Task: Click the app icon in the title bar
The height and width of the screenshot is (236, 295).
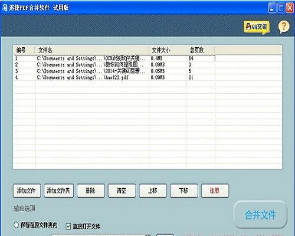Action: [5, 8]
